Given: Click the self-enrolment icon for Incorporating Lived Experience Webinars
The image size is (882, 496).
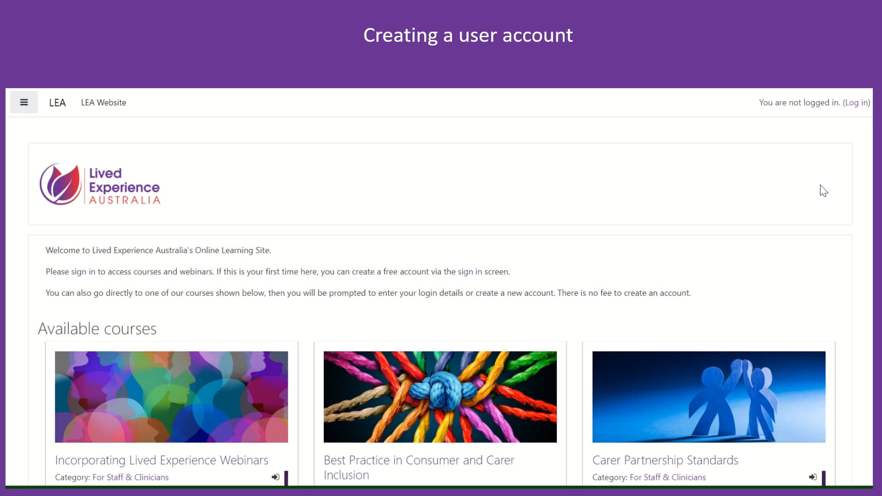Looking at the screenshot, I should (x=275, y=477).
